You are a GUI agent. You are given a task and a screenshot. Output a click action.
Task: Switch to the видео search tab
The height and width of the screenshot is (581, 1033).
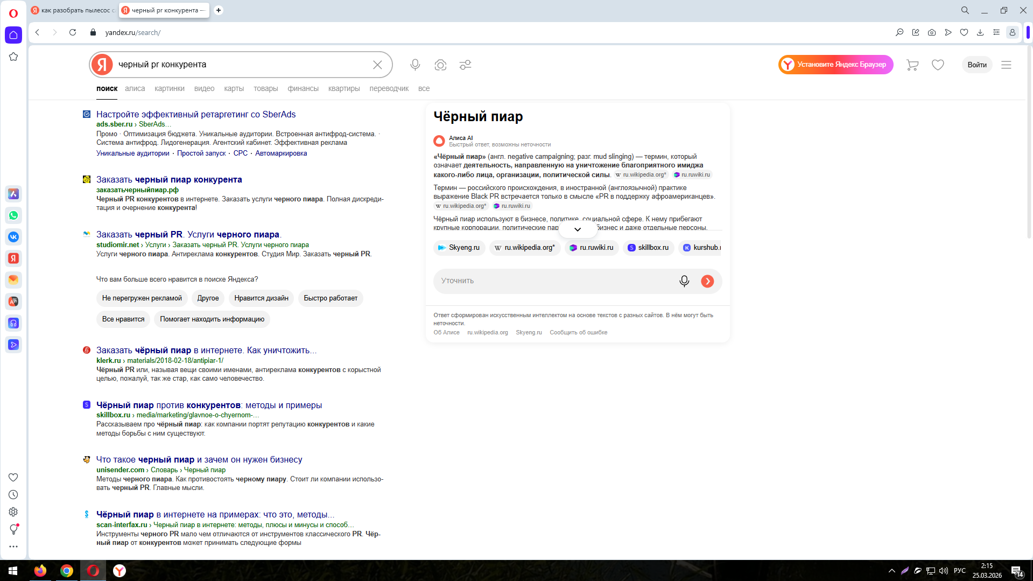[204, 89]
